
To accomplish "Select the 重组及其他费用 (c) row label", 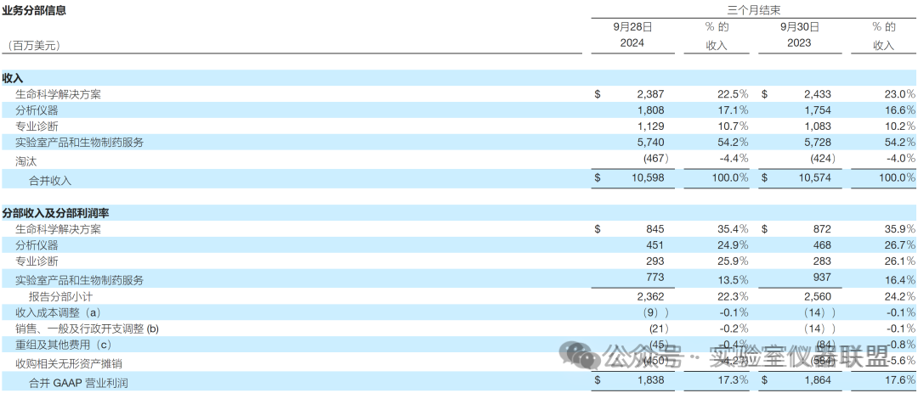I will [63, 345].
